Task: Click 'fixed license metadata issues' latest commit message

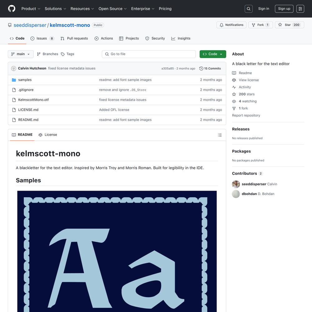Action: tap(72, 68)
